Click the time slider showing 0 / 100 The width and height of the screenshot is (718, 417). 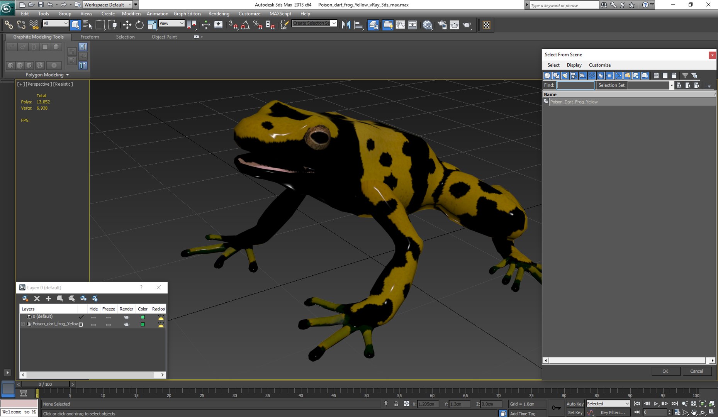[45, 384]
